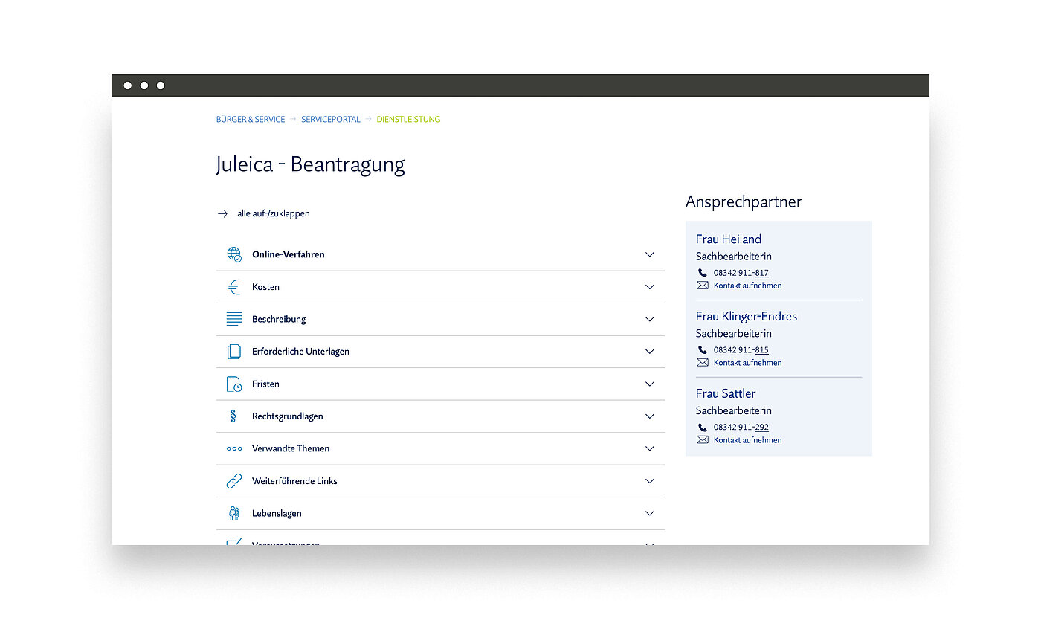Screen dimensions: 1041x632
Task: Click the three-dots icon beside Verwandte Themen
Action: point(234,449)
